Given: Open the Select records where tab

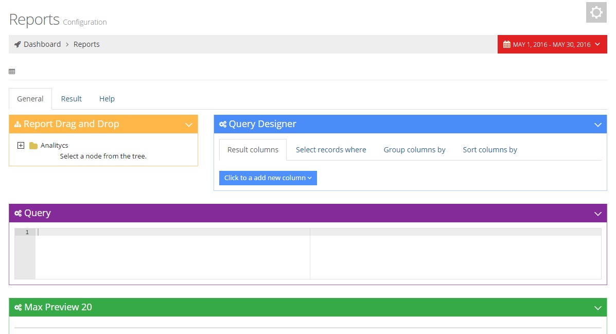Looking at the screenshot, I should 331,150.
